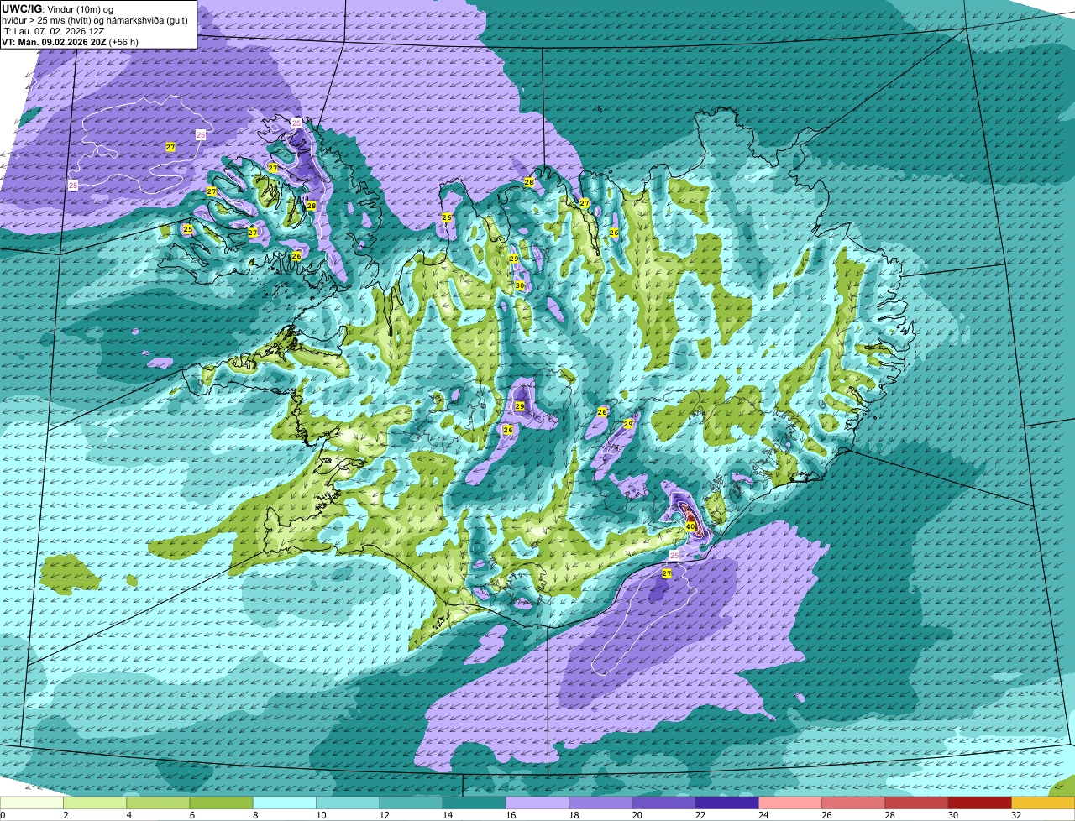Screen dimensions: 1075x821
Task: Select the "VT: Mán. 09.02.2026 20Z (+56 h)" line
Action: 71,42
